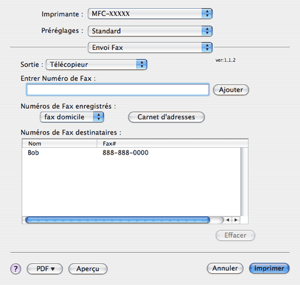Click the Imprimer button
This screenshot has width=300, height=285.
point(269,269)
